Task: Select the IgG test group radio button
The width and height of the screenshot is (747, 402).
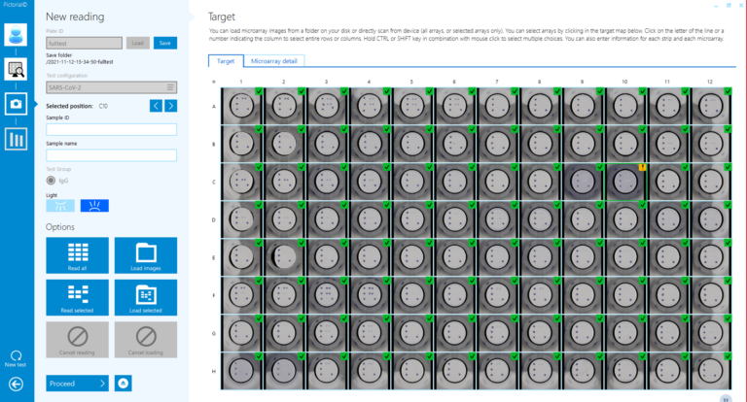Action: pos(51,181)
